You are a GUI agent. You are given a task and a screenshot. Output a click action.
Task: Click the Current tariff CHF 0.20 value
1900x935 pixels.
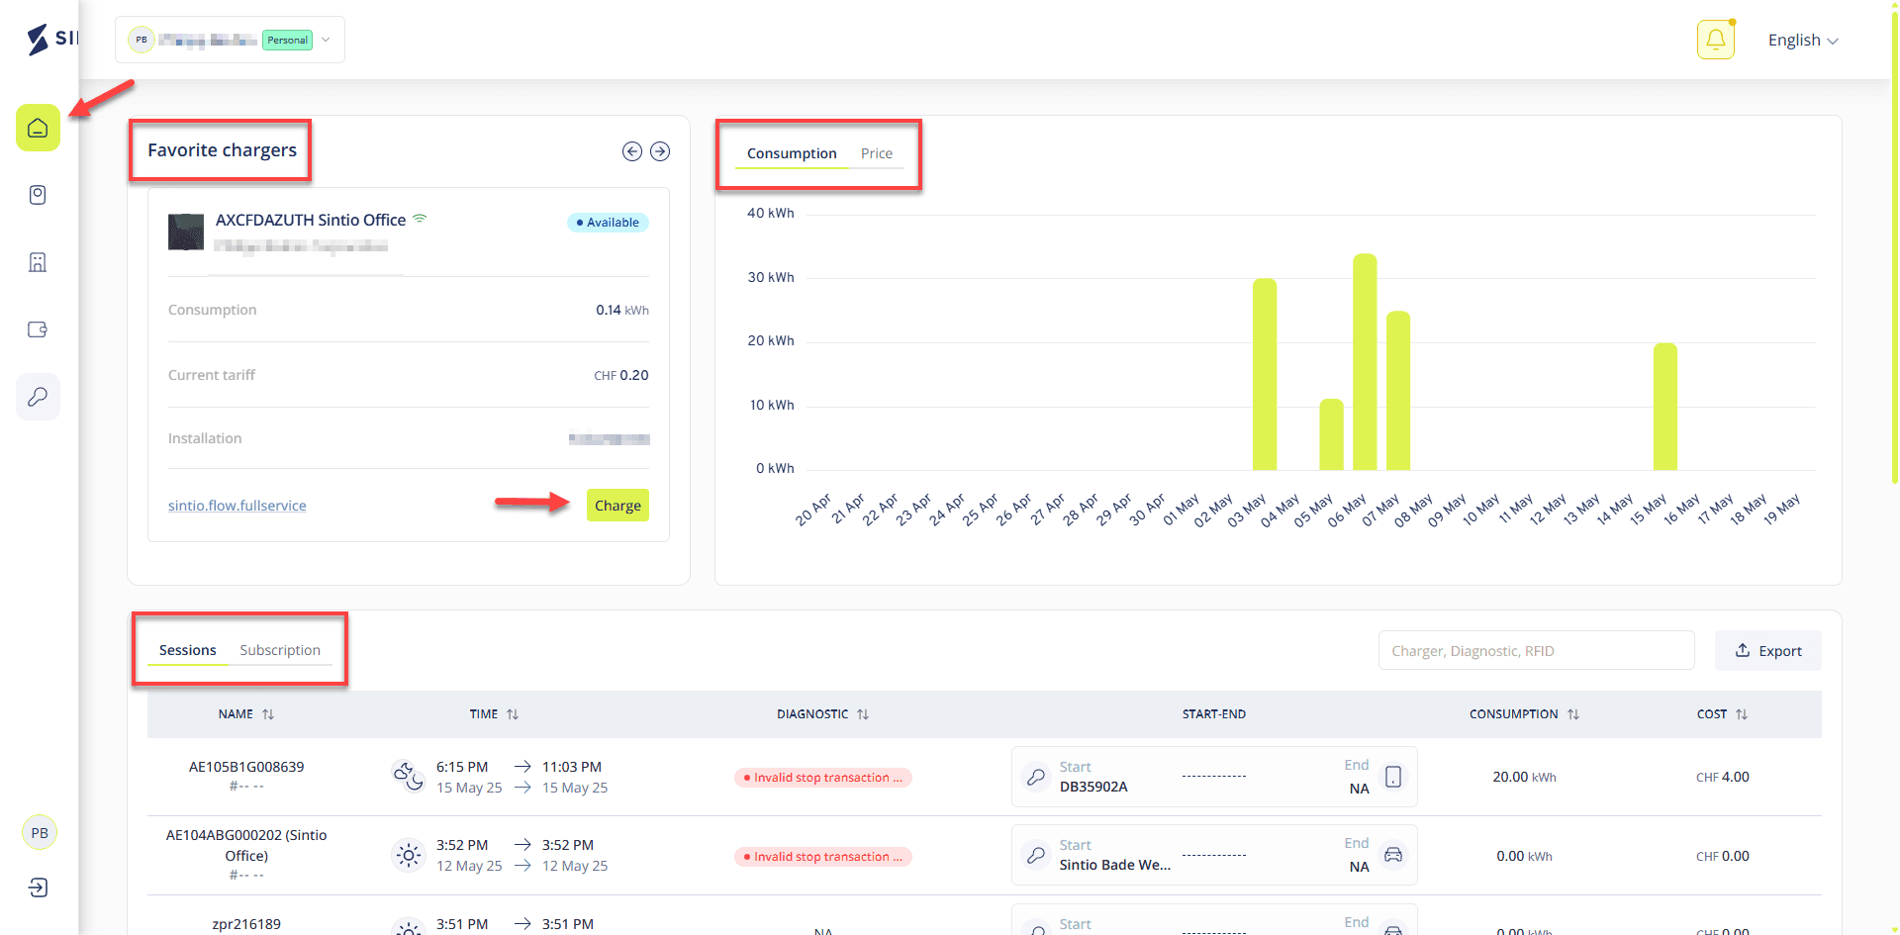(x=621, y=375)
